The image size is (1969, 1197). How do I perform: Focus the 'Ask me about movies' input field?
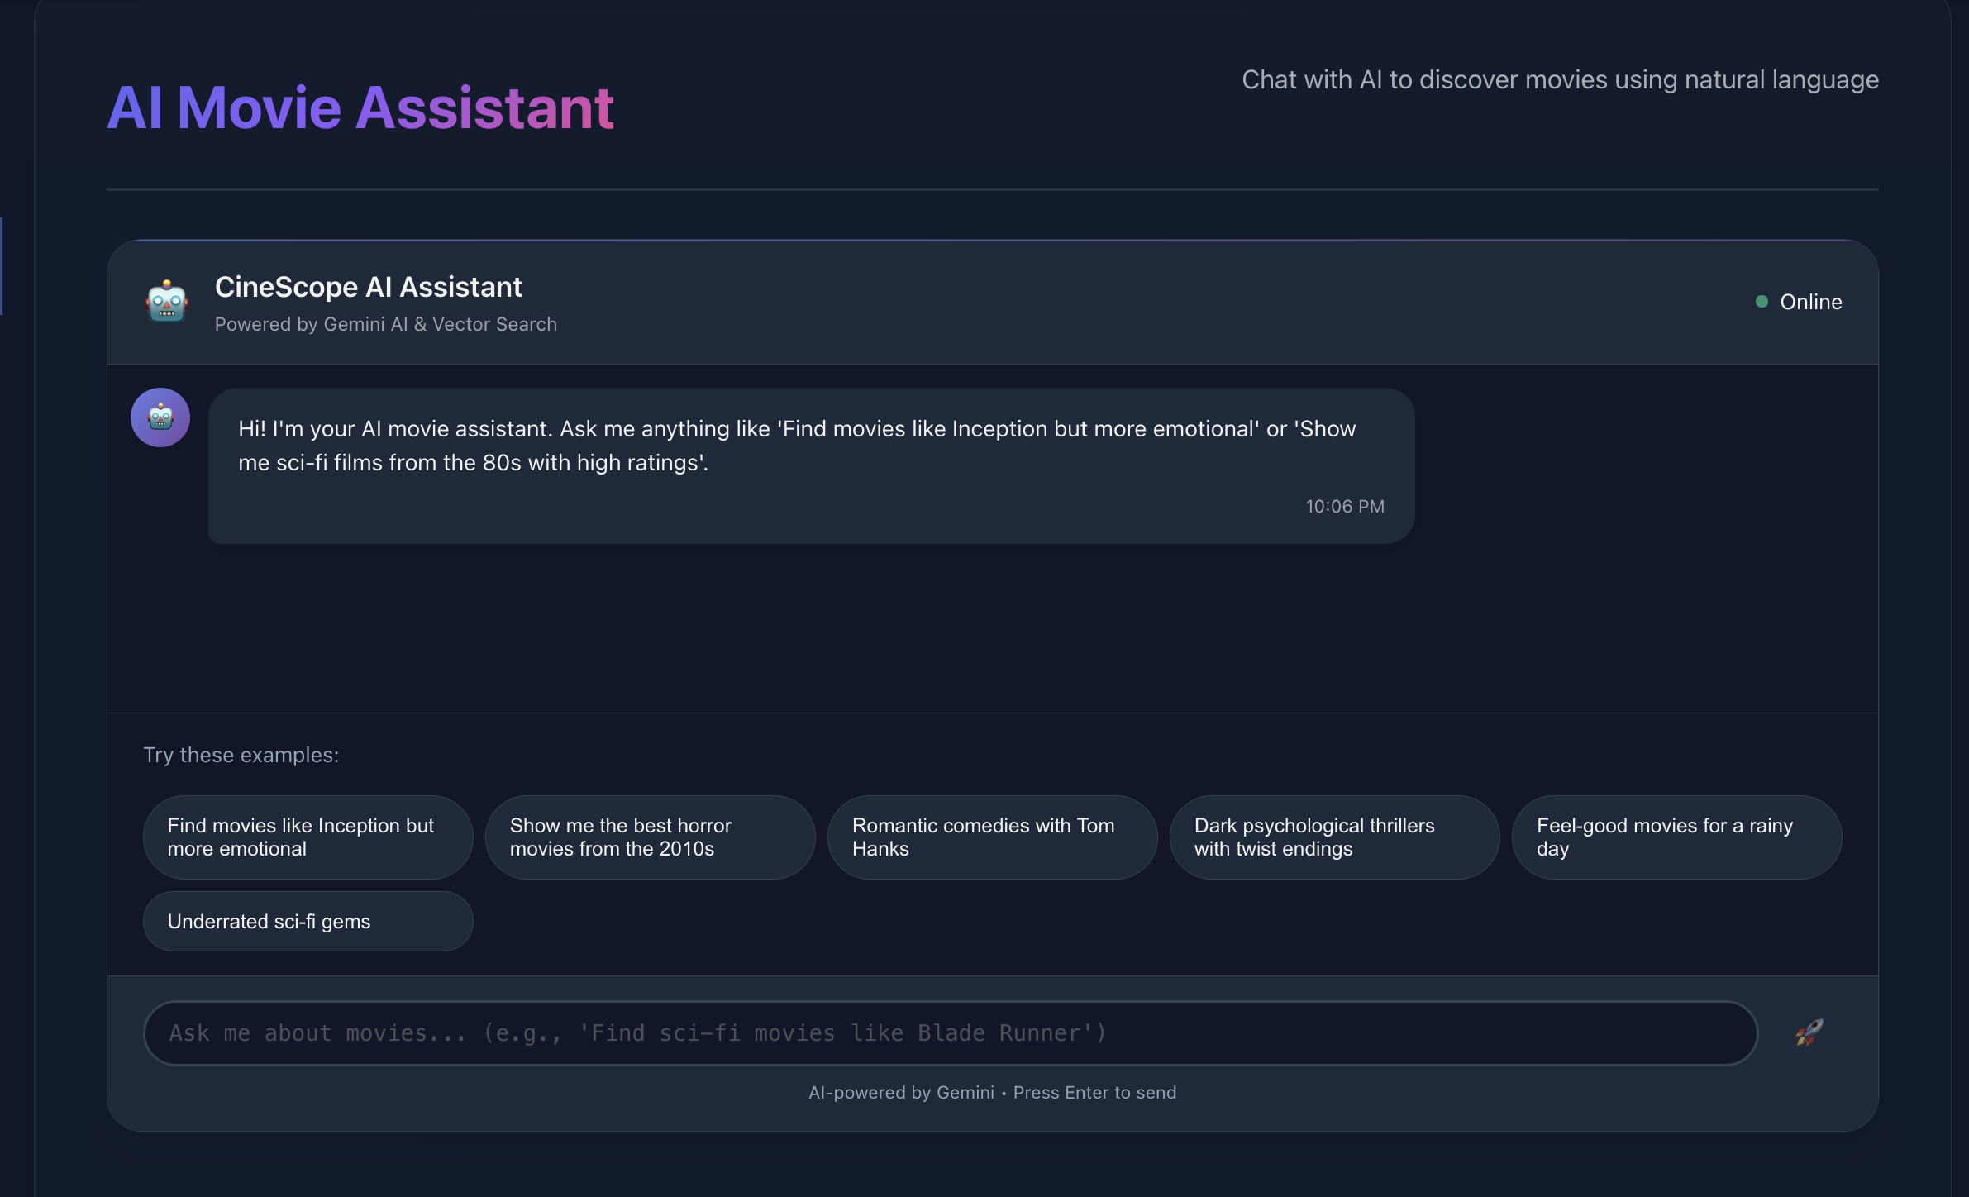[951, 1033]
